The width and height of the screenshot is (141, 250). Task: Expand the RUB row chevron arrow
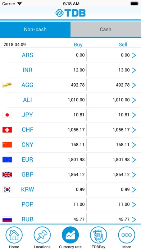[134, 219]
